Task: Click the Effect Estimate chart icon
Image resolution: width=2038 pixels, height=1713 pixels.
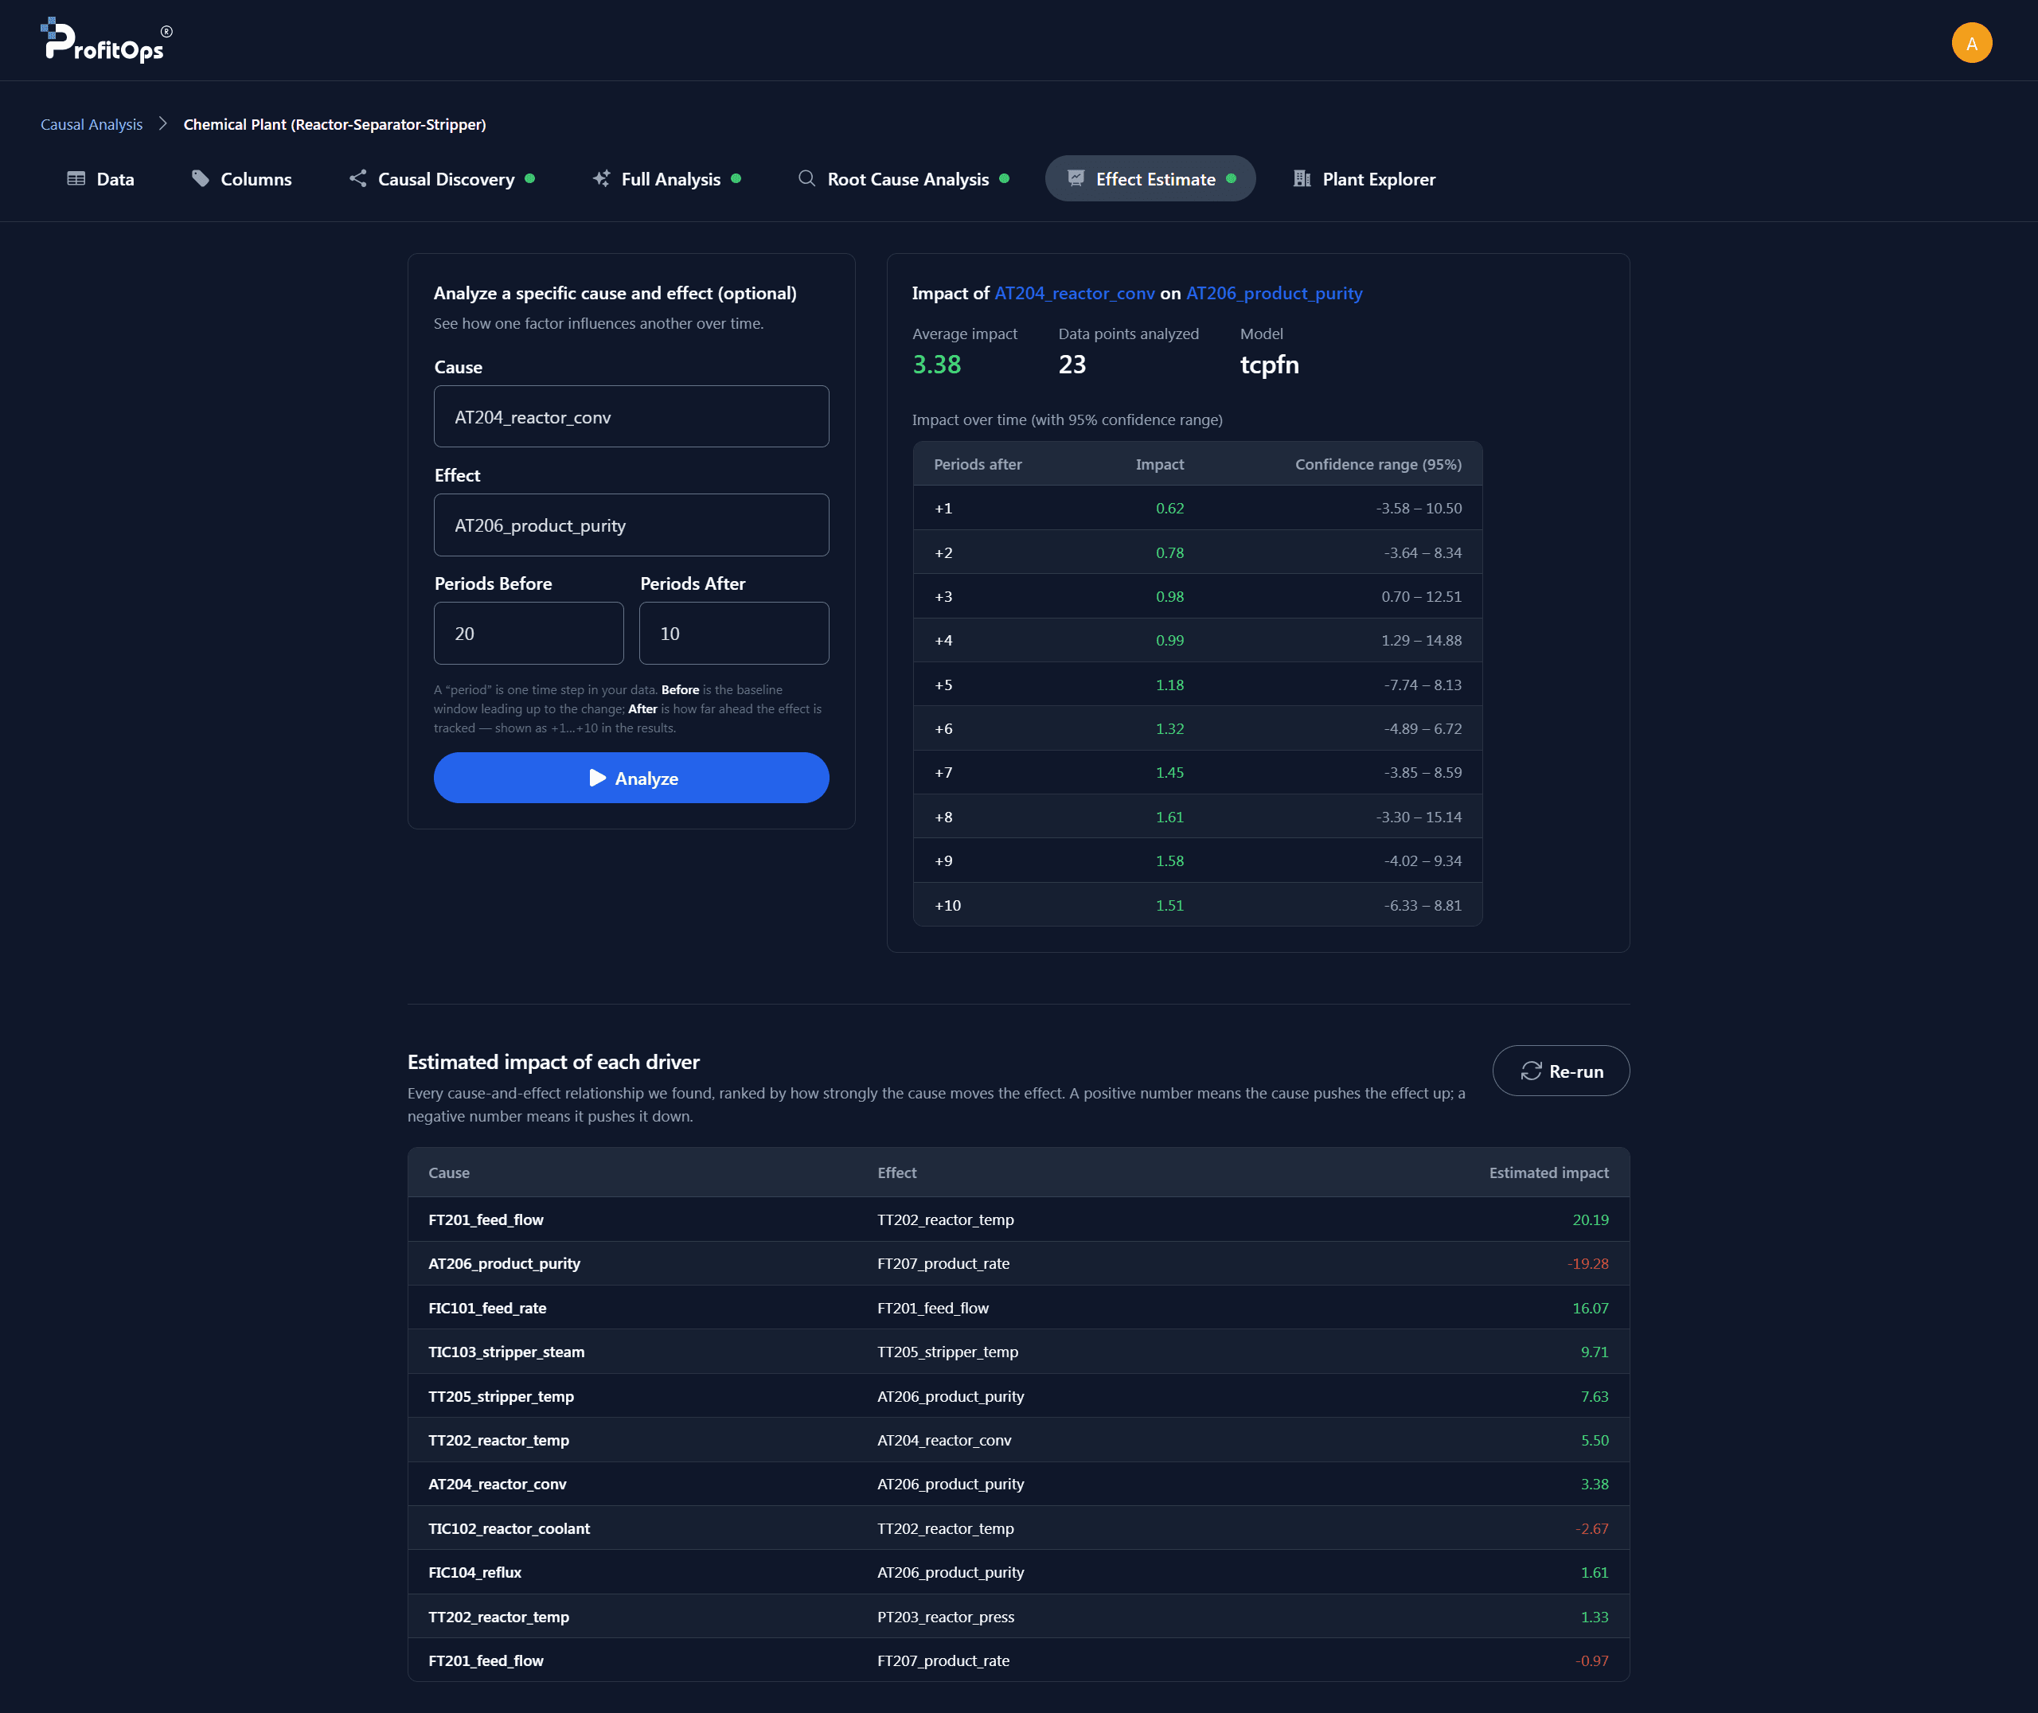Action: pos(1076,178)
